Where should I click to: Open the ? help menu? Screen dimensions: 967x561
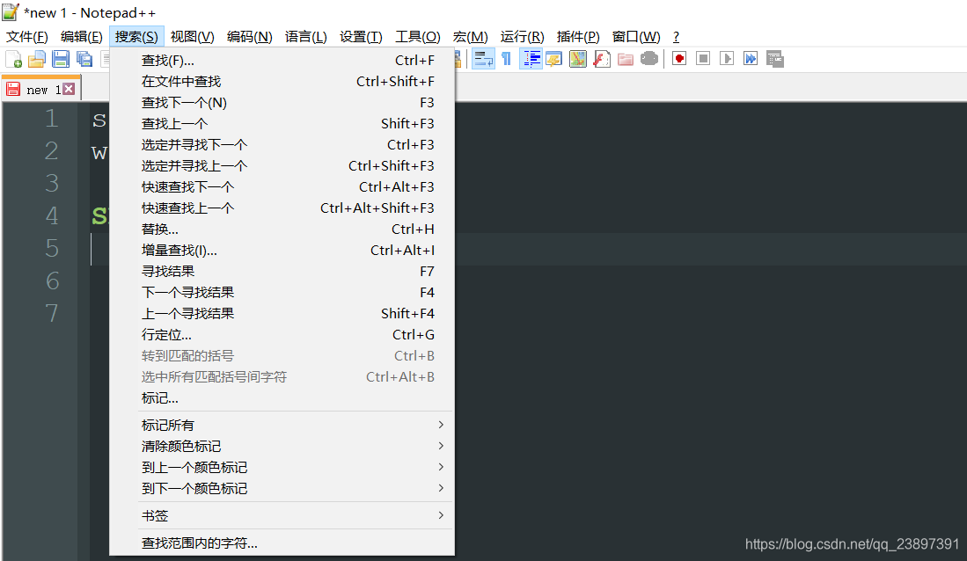pos(676,37)
